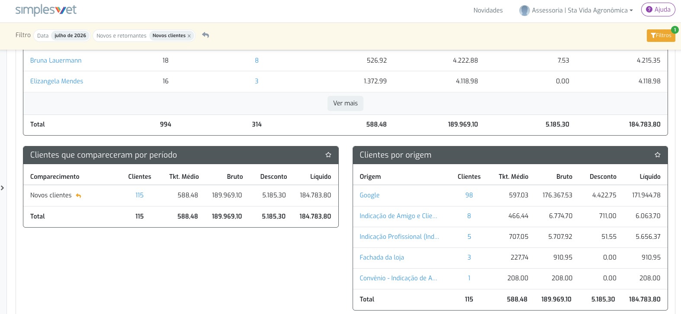Click the Comparecimento column header

pyautogui.click(x=55, y=177)
